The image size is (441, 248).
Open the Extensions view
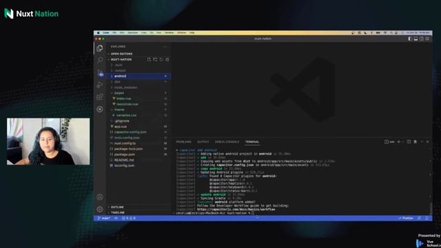[99, 97]
